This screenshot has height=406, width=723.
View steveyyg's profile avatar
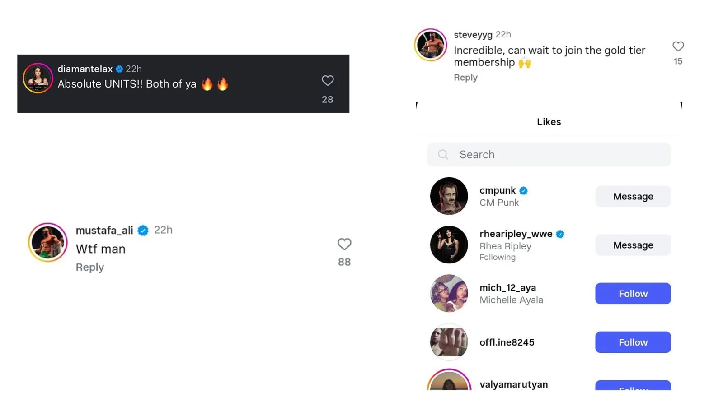click(430, 45)
